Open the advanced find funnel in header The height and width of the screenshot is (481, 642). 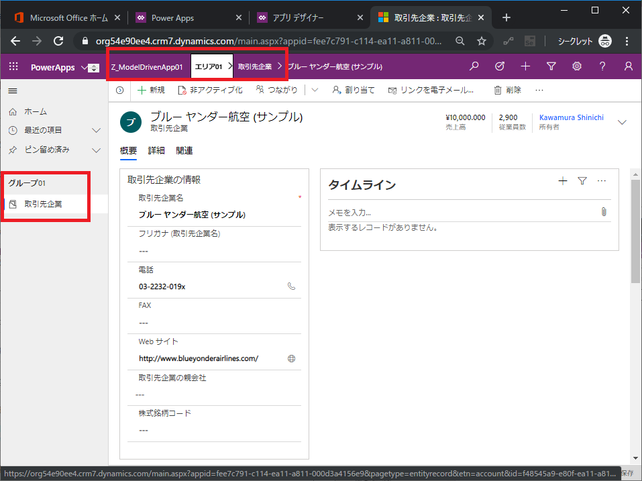[x=551, y=66]
